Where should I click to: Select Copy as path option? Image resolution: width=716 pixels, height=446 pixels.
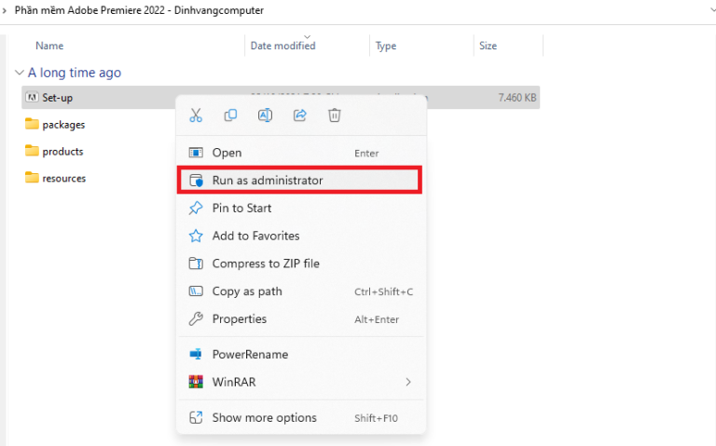(246, 291)
